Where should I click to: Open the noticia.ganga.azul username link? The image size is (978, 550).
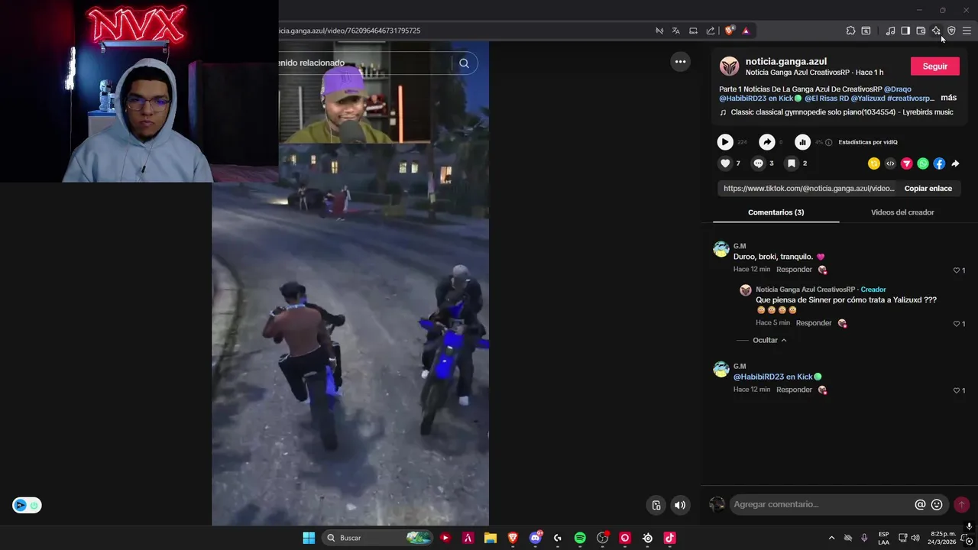pyautogui.click(x=786, y=61)
